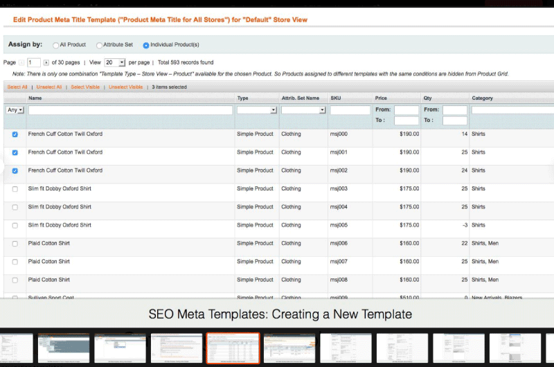The height and width of the screenshot is (367, 554).
Task: Click the Select Visible link
Action: point(85,87)
